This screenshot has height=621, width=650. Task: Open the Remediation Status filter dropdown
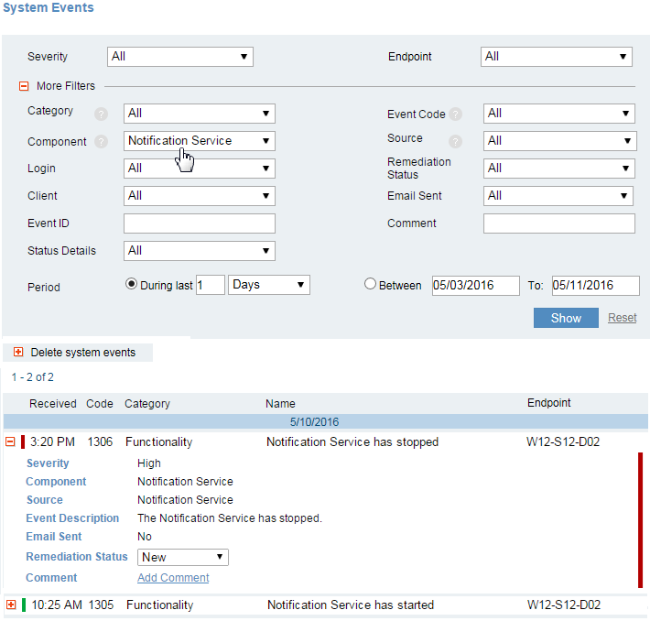tap(558, 169)
